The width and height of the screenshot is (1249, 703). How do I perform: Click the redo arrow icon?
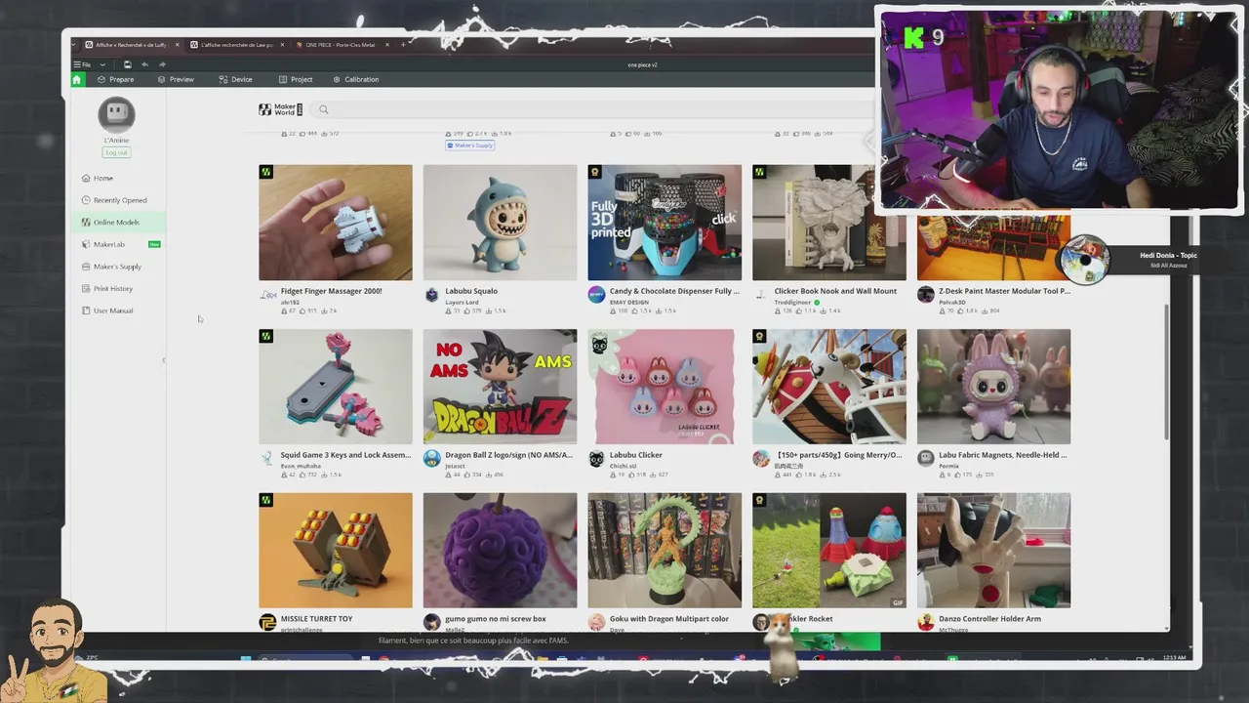tap(162, 64)
